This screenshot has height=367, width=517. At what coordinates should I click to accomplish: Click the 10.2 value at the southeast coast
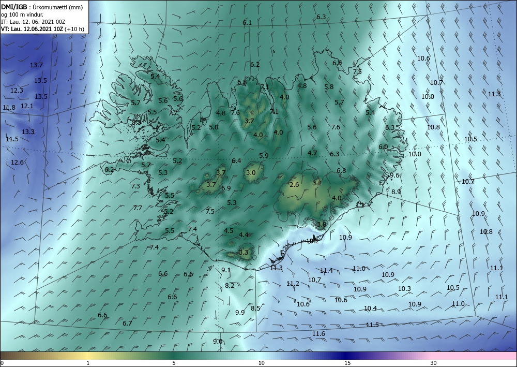pos(312,241)
